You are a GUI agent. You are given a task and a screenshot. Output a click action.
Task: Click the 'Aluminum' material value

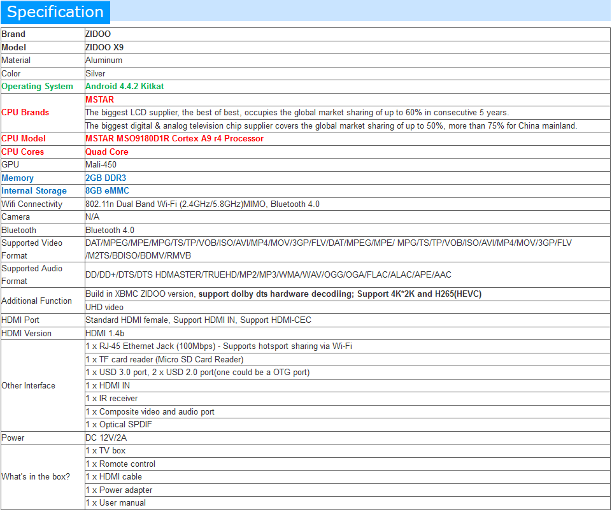tap(104, 60)
